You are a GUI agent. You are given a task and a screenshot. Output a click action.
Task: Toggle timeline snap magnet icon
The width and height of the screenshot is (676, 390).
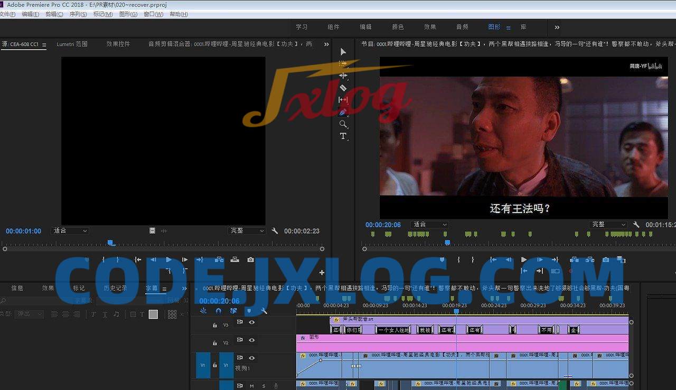pos(218,311)
